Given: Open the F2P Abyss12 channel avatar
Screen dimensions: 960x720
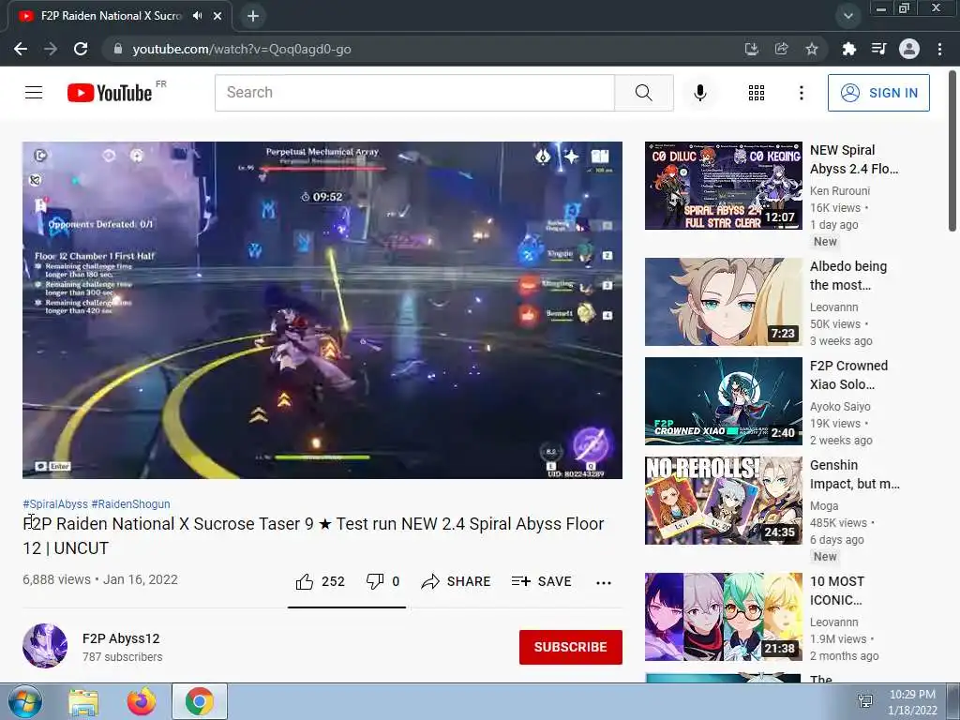Looking at the screenshot, I should (45, 645).
